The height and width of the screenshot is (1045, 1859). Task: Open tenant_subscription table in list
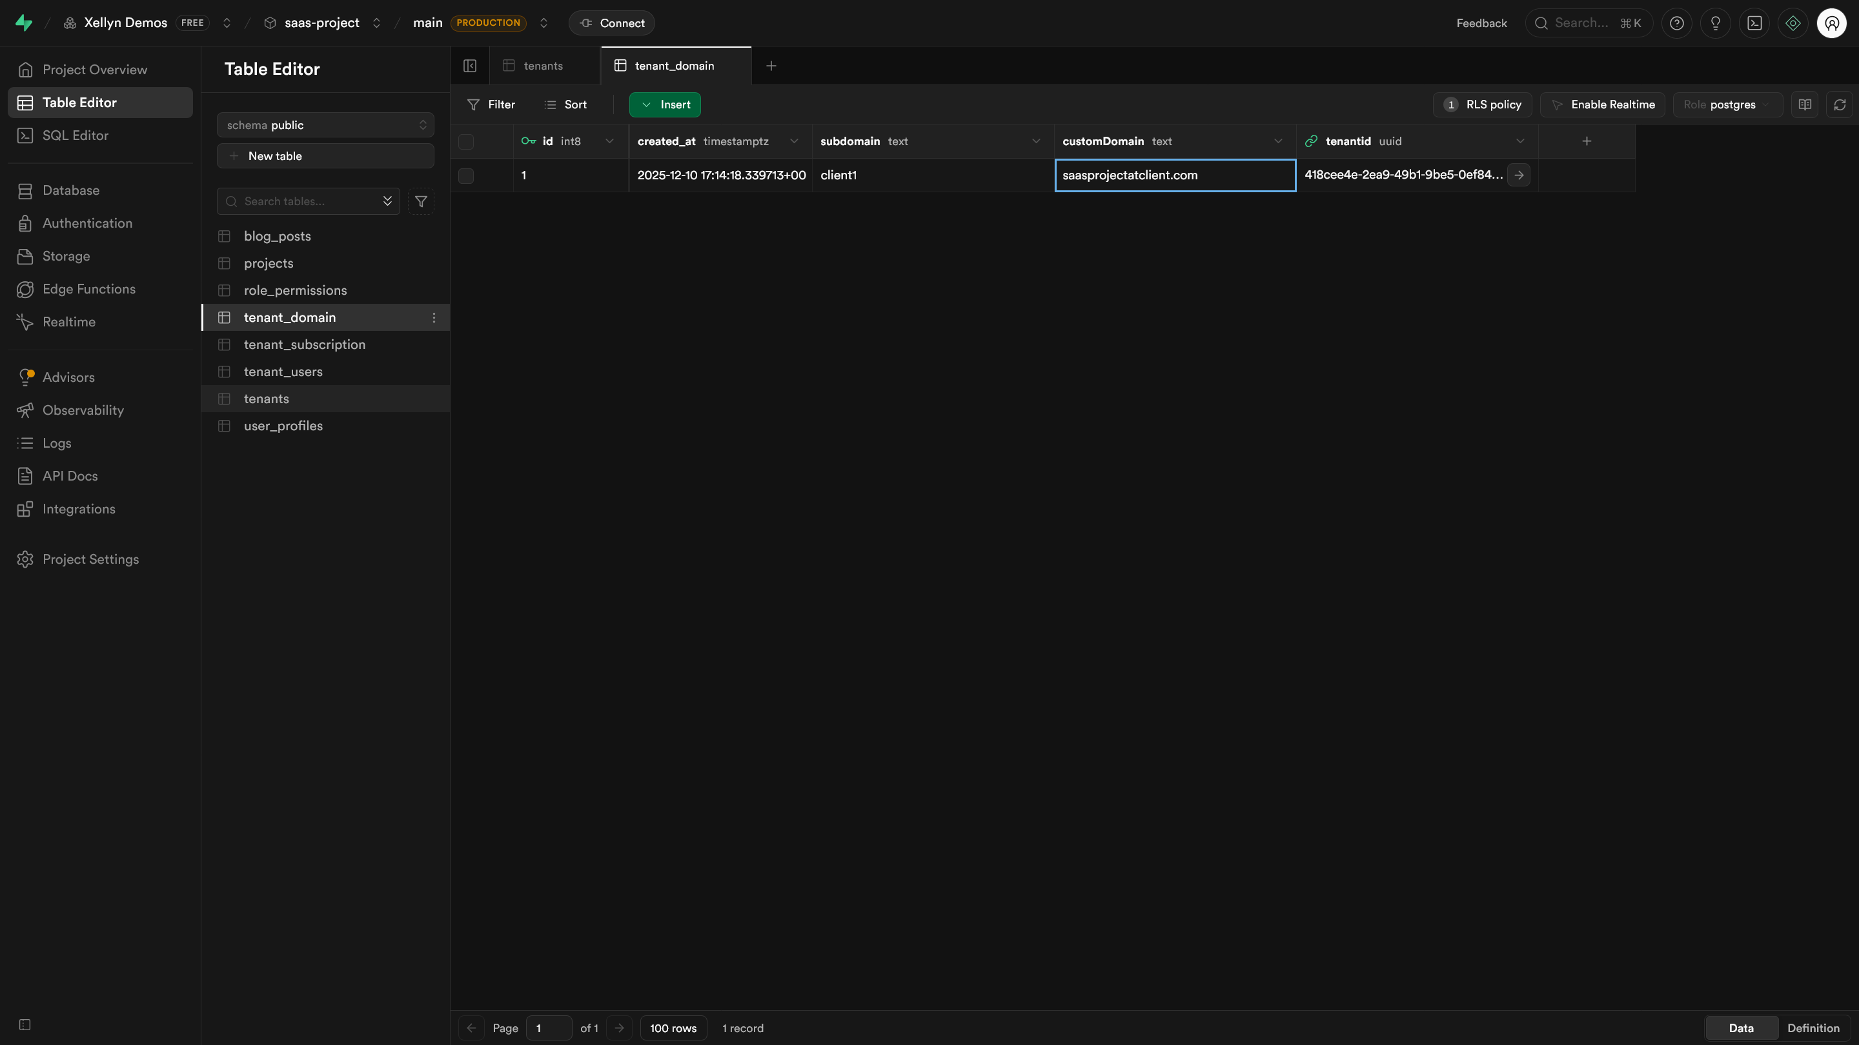(325, 344)
